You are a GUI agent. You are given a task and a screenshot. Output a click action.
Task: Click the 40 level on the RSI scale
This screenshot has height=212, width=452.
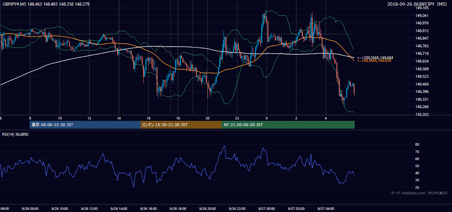point(417,173)
